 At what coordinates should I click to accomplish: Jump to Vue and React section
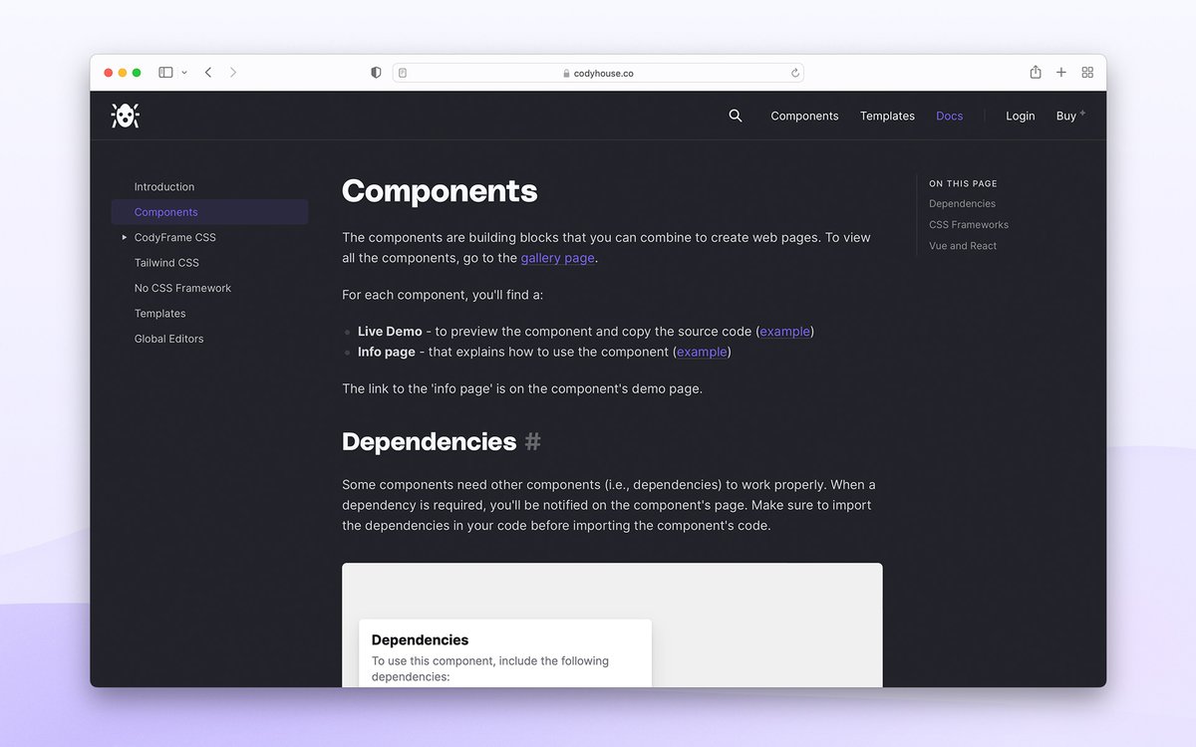click(963, 245)
